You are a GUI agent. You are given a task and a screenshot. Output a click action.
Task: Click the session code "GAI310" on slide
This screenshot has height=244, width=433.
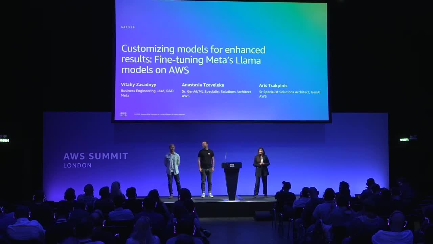point(128,27)
